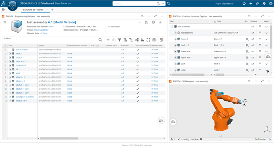The width and height of the screenshot is (274, 148).
Task: Open the tag icon next to search
Action: (x=169, y=4)
